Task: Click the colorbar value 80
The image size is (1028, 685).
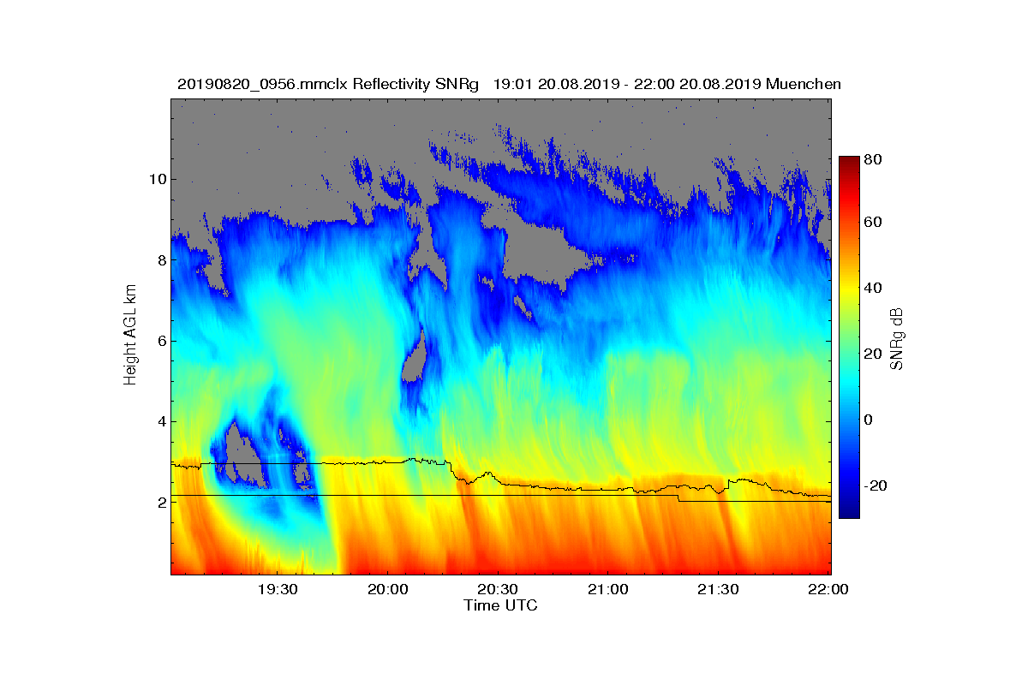Action: point(874,159)
